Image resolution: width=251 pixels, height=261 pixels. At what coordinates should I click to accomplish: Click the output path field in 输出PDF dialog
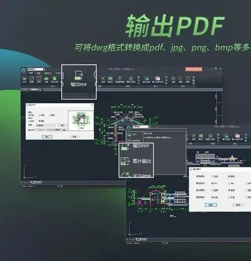pyautogui.click(x=49, y=130)
